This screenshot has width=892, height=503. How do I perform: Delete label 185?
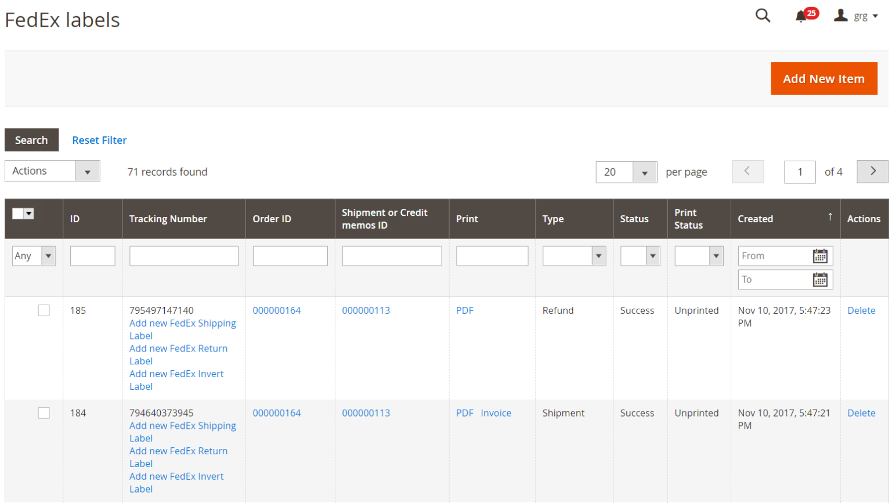(861, 310)
